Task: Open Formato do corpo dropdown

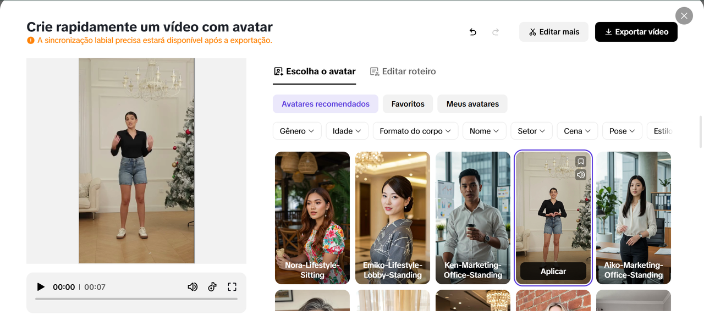Action: [x=415, y=131]
